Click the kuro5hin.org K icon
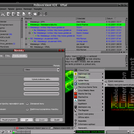This screenshot has width=134, height=134. pos(76,84)
